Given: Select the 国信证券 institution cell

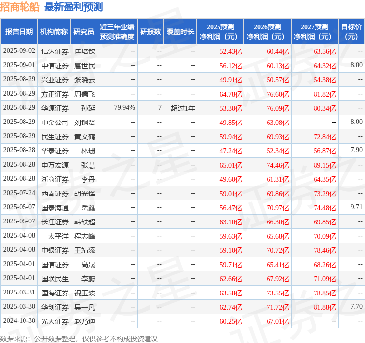Looking at the screenshot, I should [55, 265].
